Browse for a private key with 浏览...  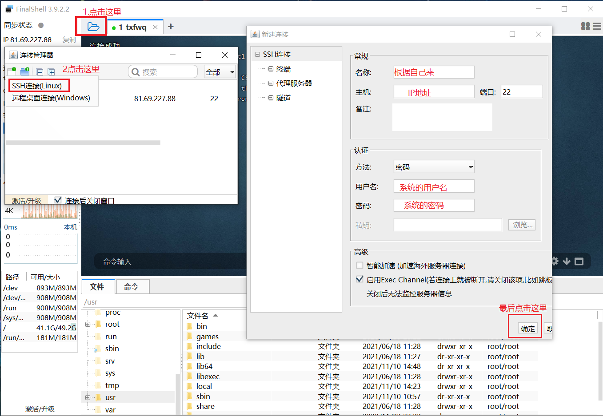coord(522,225)
